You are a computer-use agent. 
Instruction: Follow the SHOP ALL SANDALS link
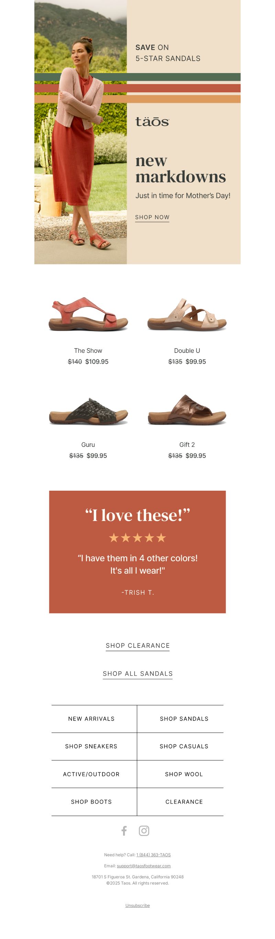138,674
